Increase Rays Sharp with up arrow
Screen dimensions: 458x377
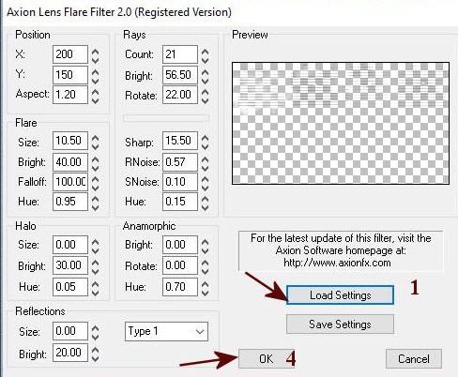[205, 138]
